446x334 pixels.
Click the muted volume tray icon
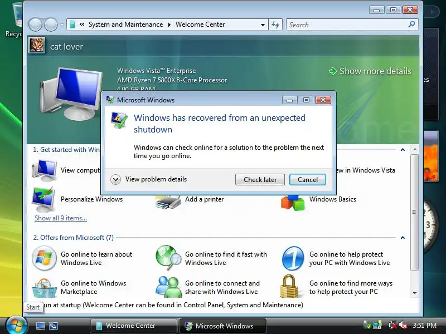click(403, 325)
